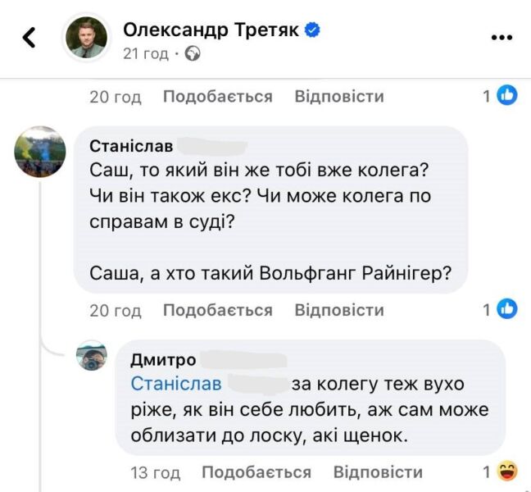Open the three-dots post options menu
Screen dimensions: 531x492
click(501, 38)
